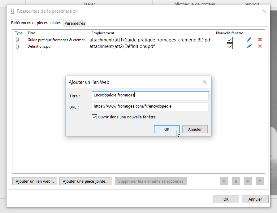Click into the Titre text field

pyautogui.click(x=150, y=96)
